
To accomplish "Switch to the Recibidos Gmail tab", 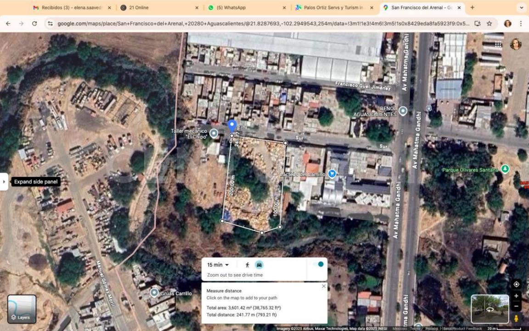I will pyautogui.click(x=69, y=7).
